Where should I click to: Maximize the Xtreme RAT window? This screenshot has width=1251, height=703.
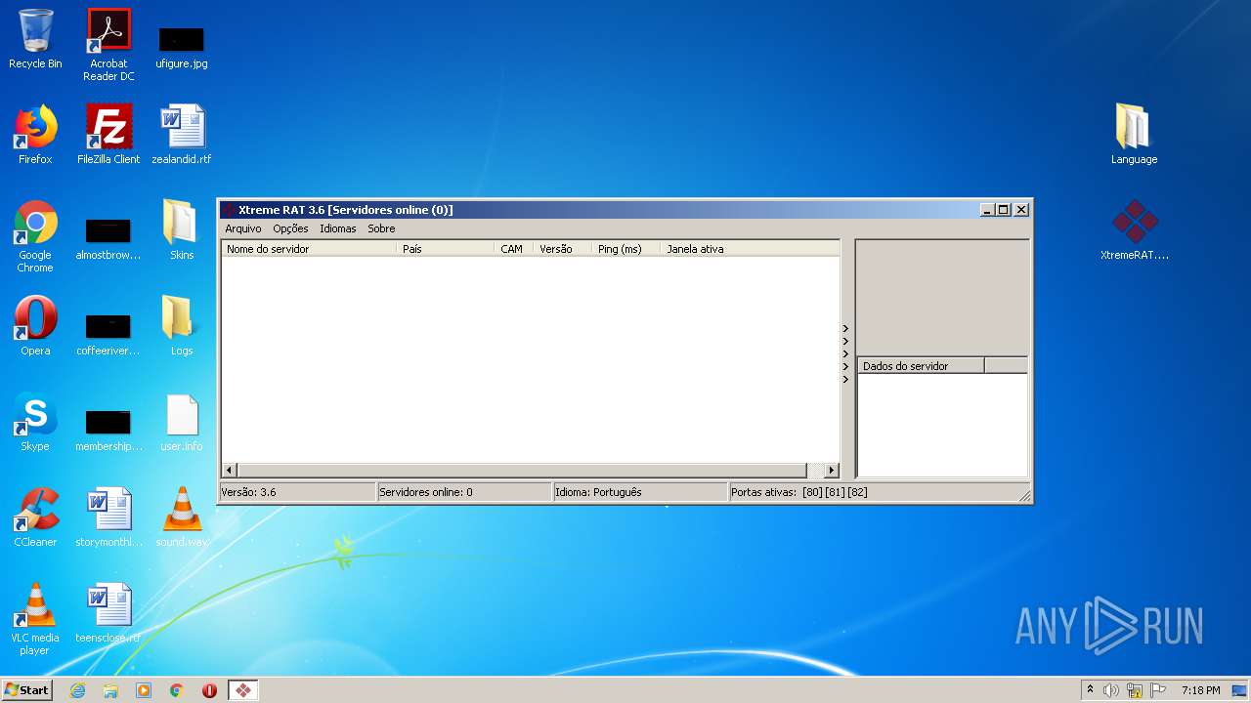(1004, 210)
